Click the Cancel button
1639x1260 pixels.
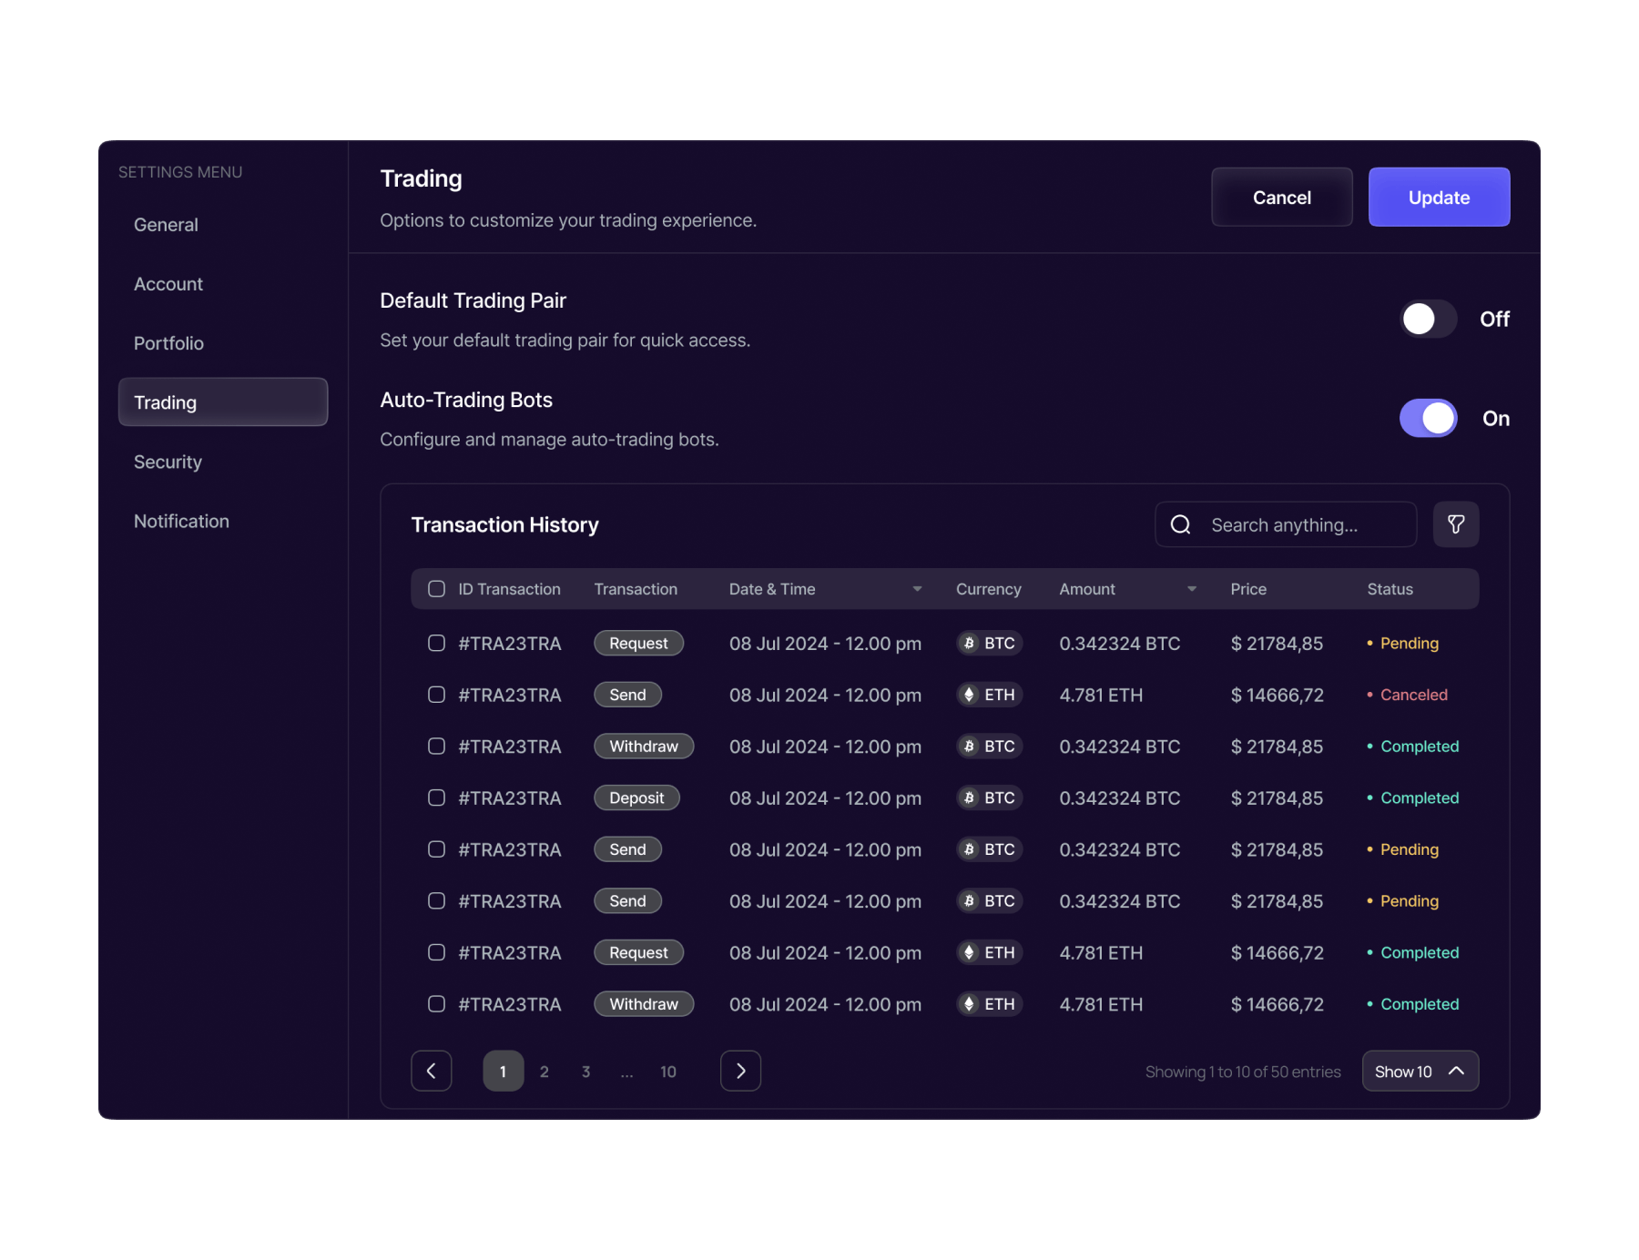coord(1281,197)
